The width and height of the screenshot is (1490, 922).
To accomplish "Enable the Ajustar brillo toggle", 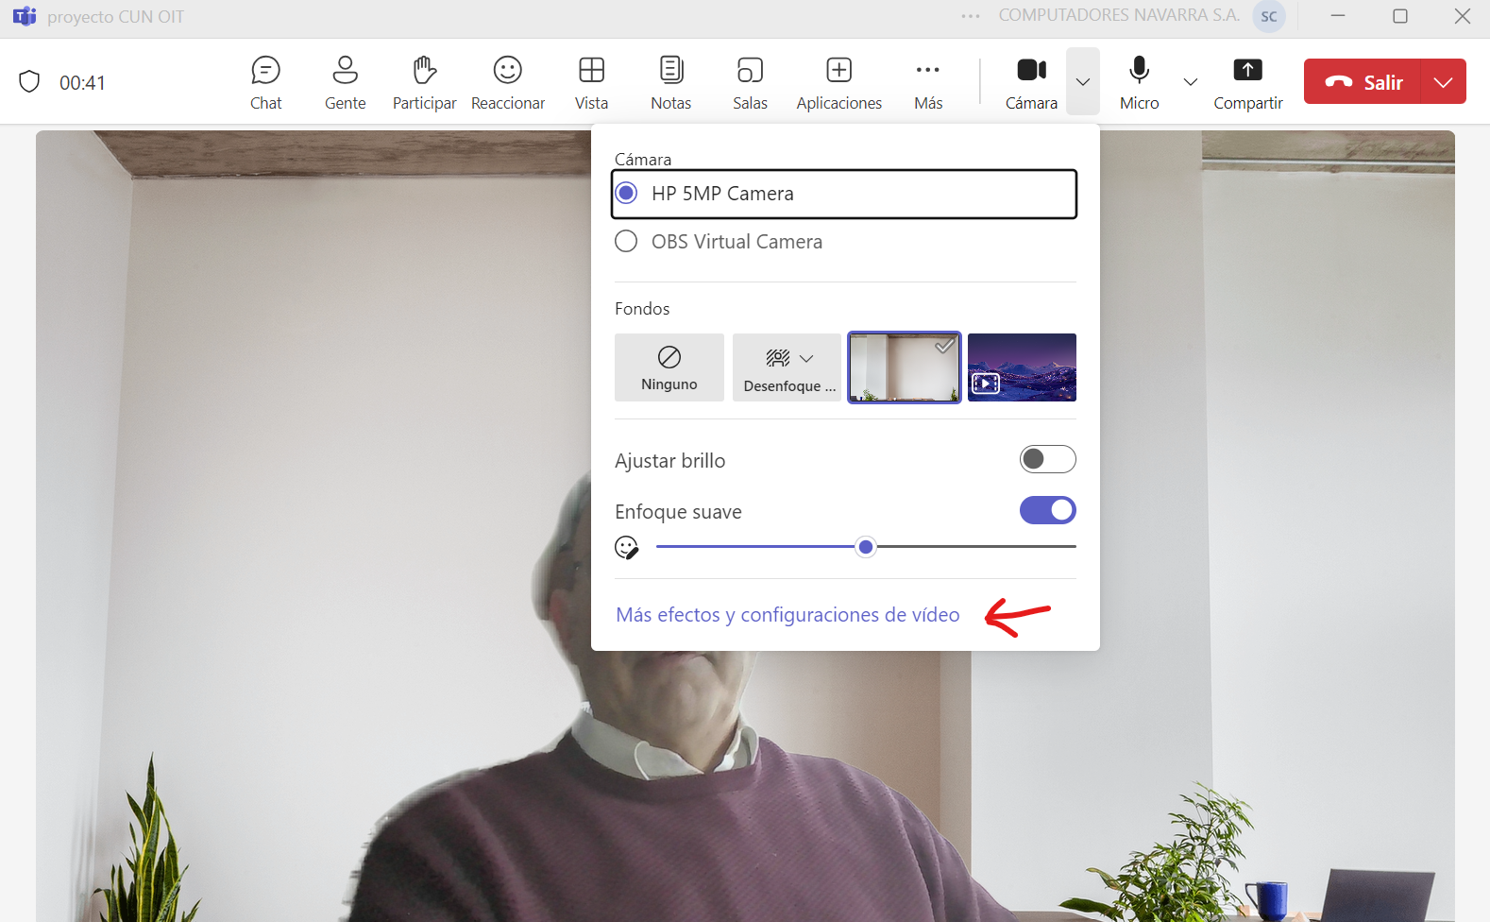I will (x=1047, y=459).
